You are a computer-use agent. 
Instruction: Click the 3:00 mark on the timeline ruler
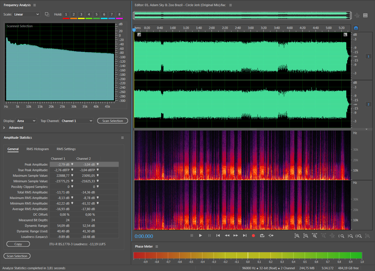point(251,28)
